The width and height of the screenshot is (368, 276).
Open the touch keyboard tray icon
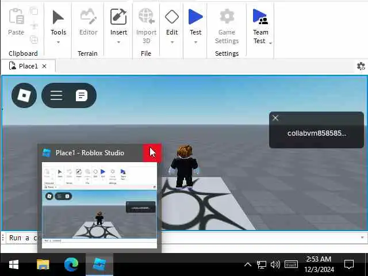coord(292,264)
